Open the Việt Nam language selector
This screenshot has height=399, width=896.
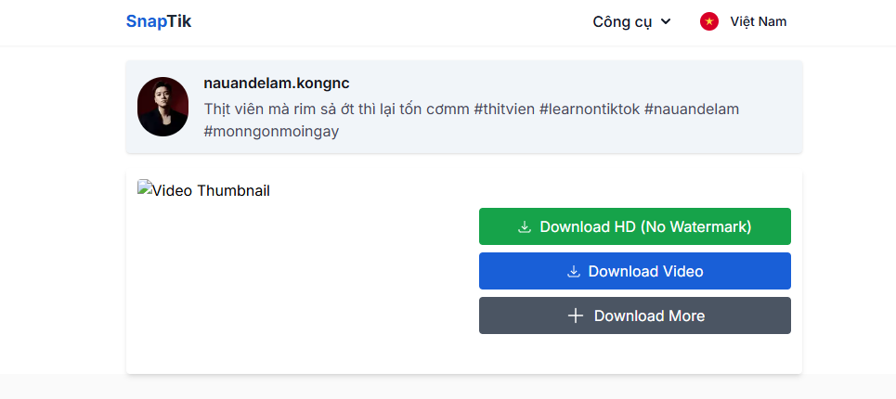click(x=758, y=21)
